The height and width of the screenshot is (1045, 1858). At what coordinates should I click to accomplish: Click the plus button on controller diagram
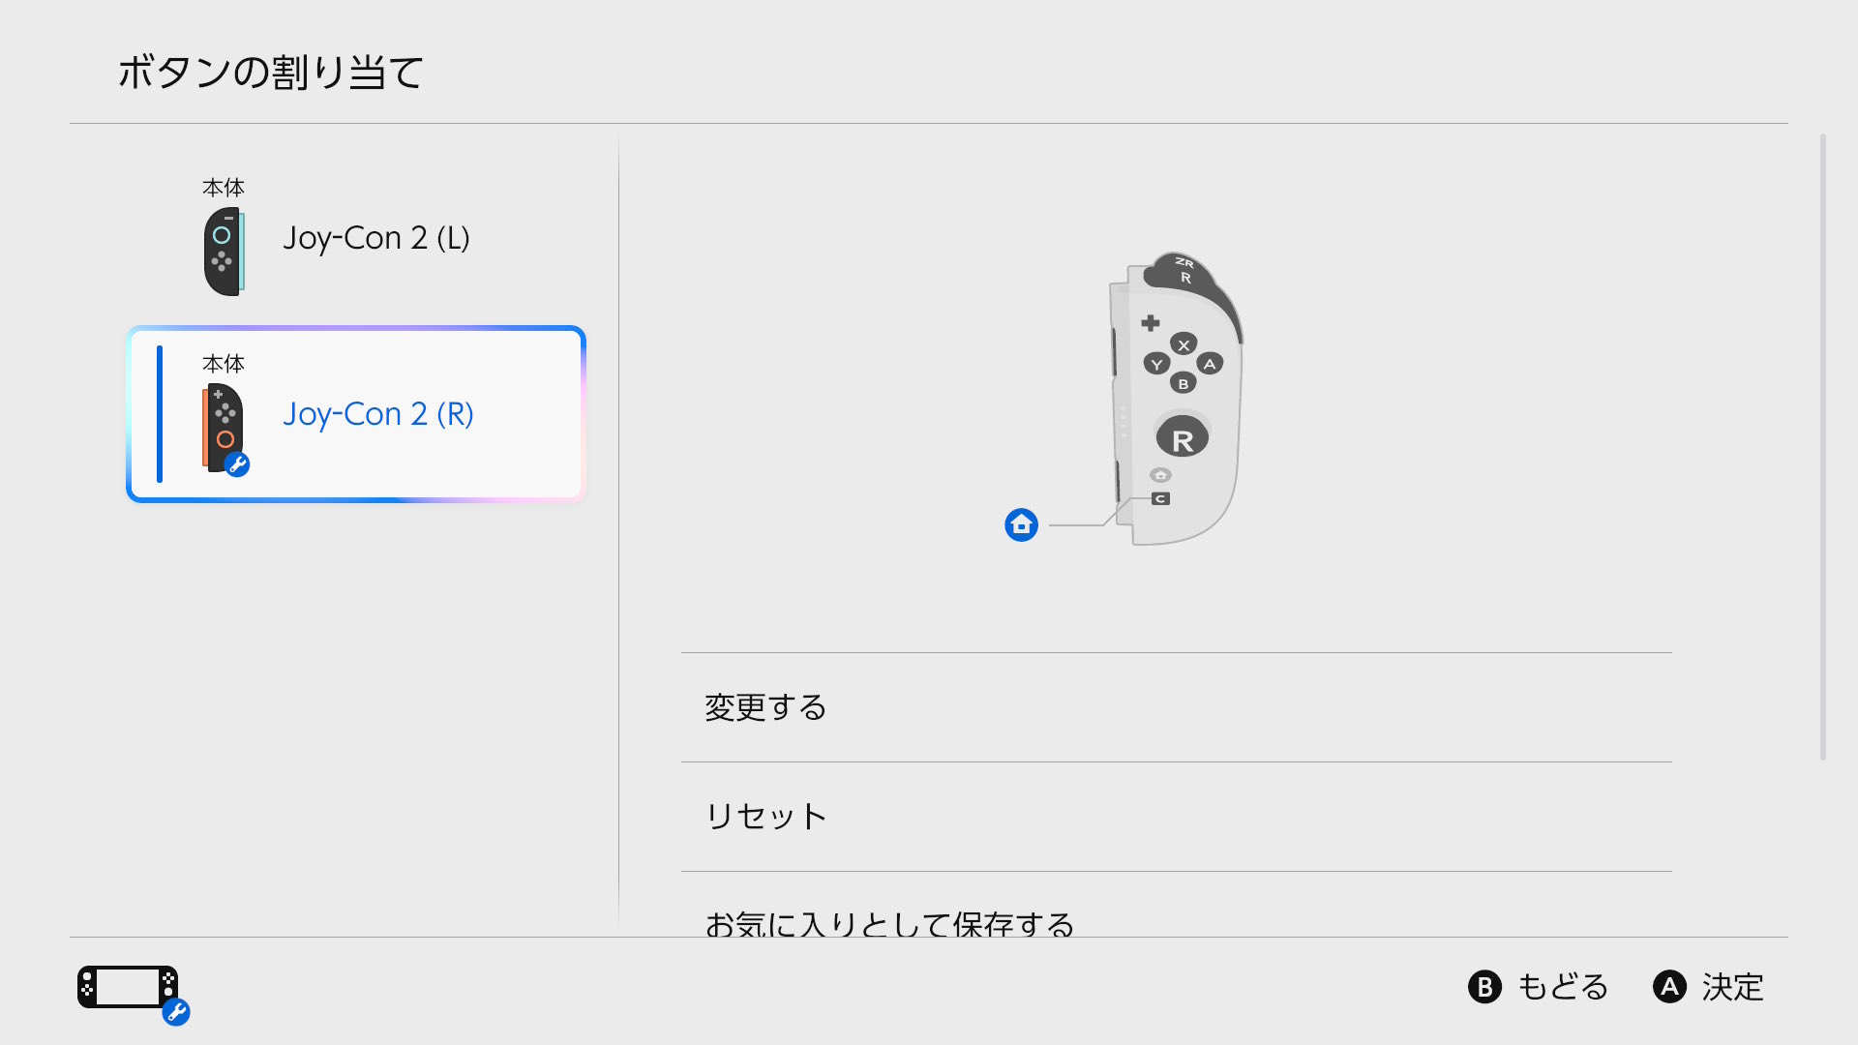tap(1150, 322)
